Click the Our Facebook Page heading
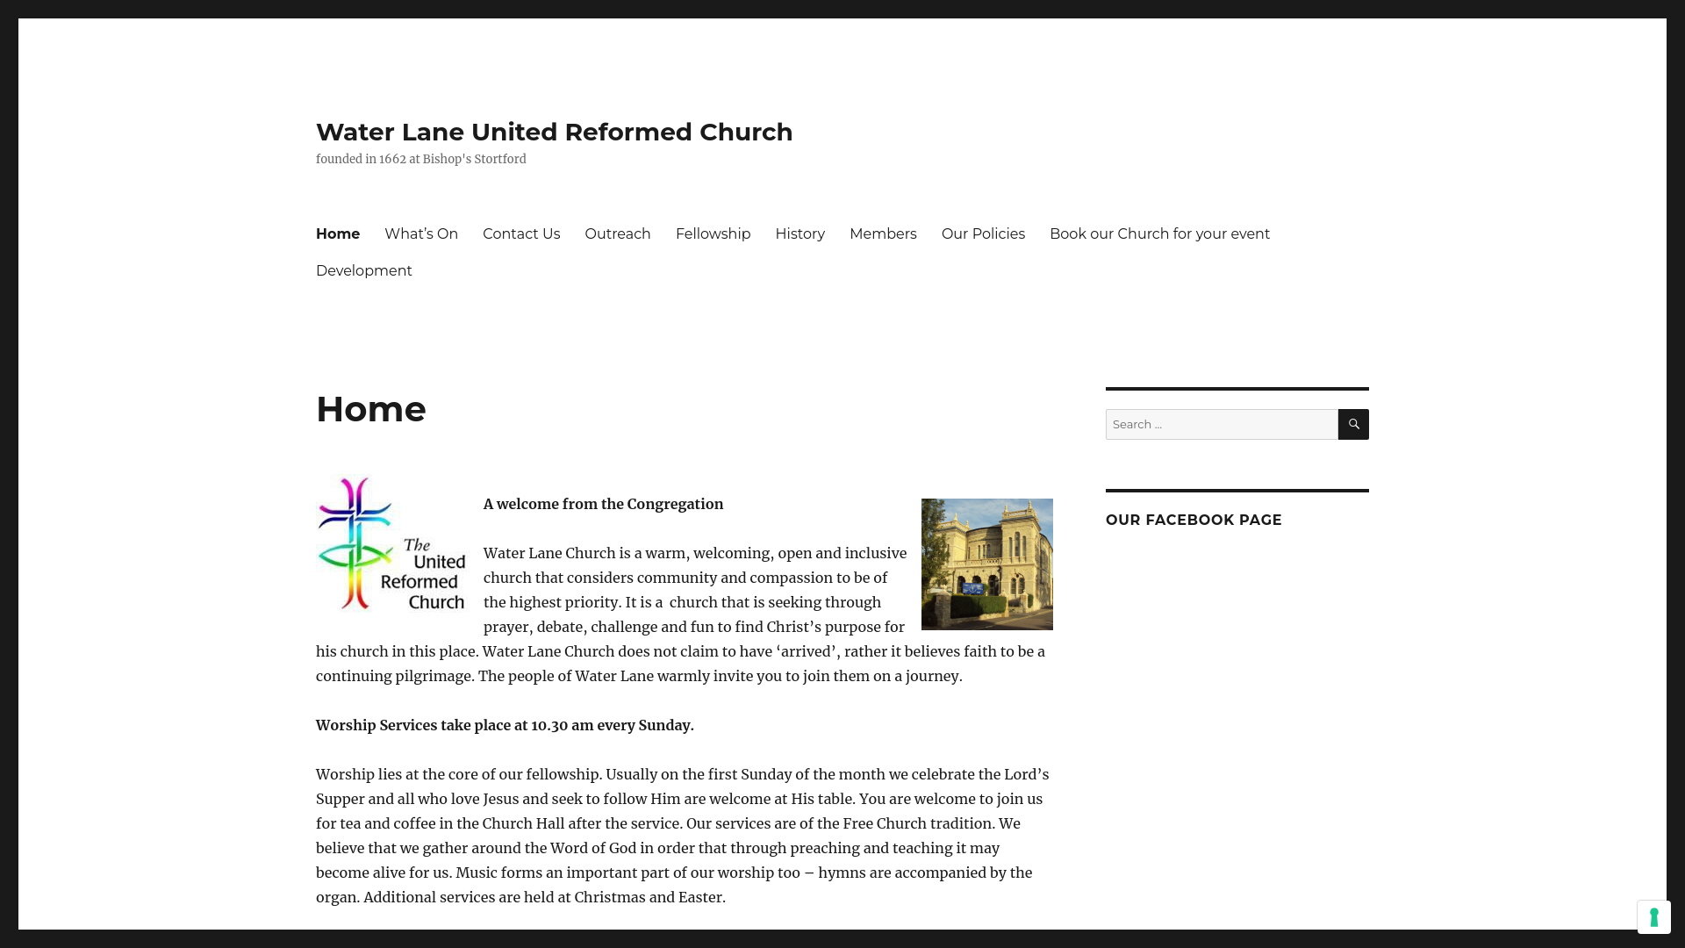1685x948 pixels. point(1194,520)
